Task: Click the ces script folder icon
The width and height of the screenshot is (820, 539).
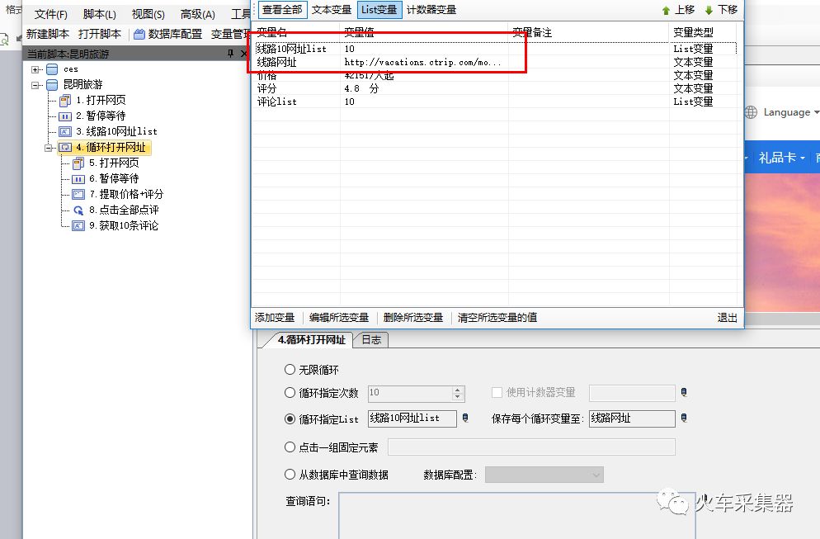Action: [52, 69]
